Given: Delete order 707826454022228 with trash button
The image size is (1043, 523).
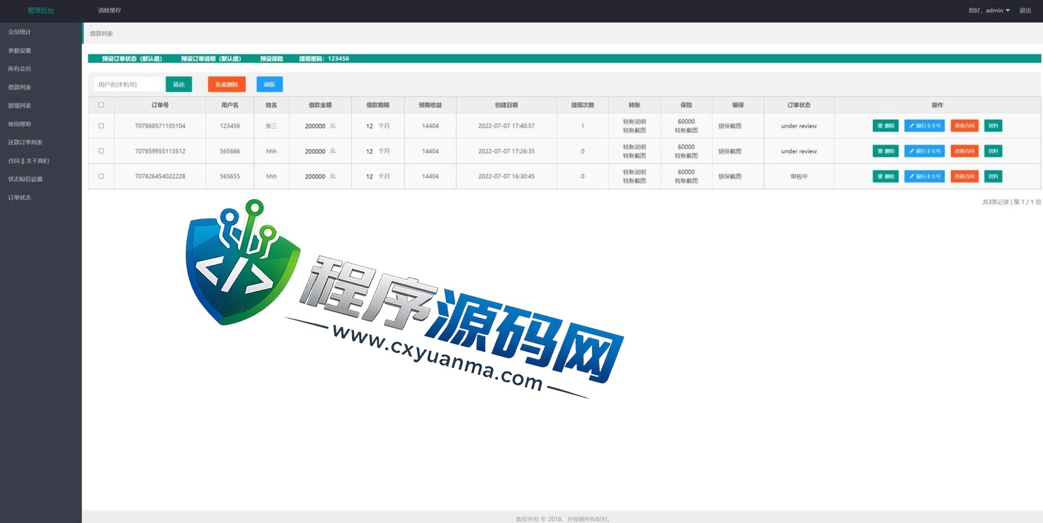Looking at the screenshot, I should tap(885, 177).
